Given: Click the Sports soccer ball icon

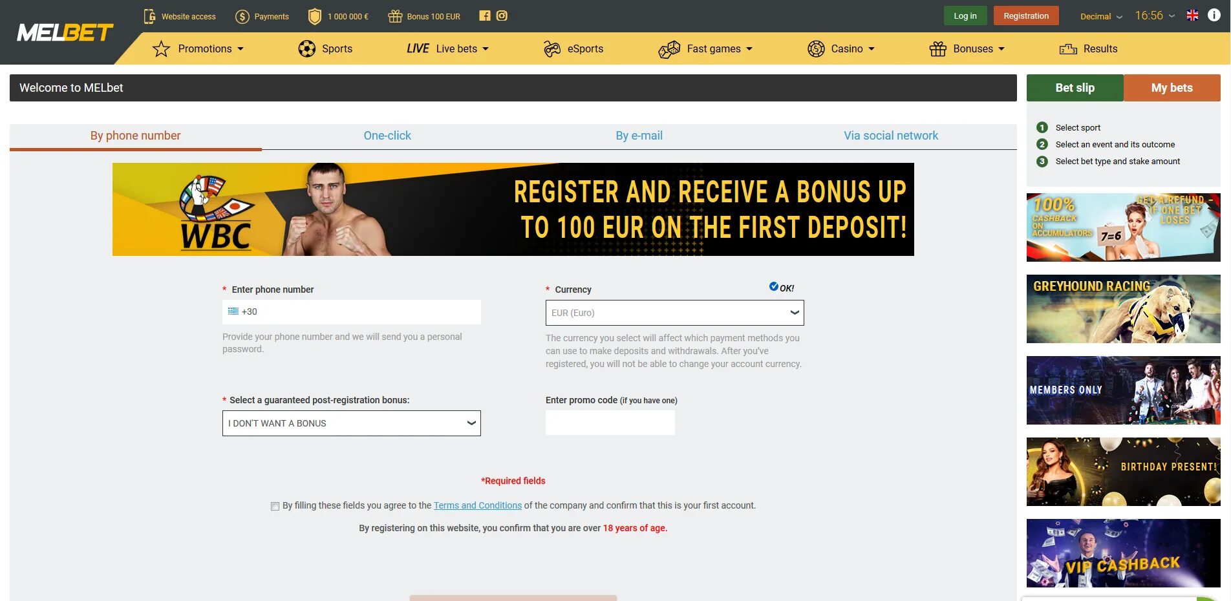Looking at the screenshot, I should [307, 48].
